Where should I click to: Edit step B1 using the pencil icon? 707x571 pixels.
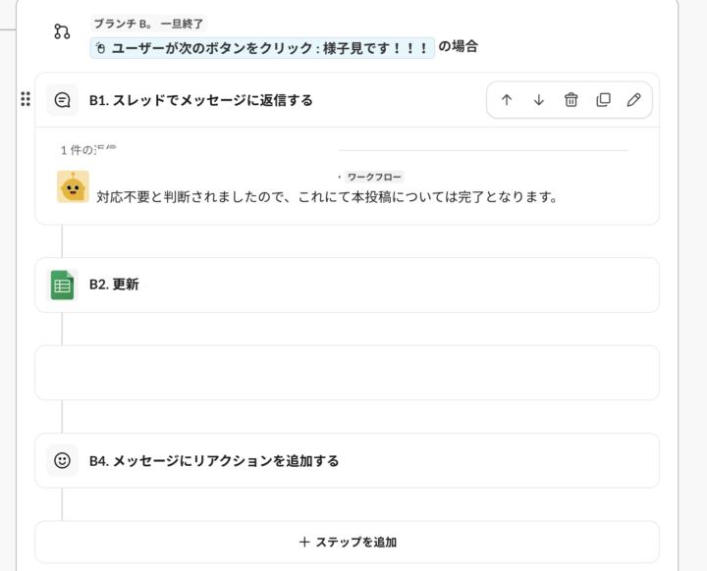click(x=634, y=100)
